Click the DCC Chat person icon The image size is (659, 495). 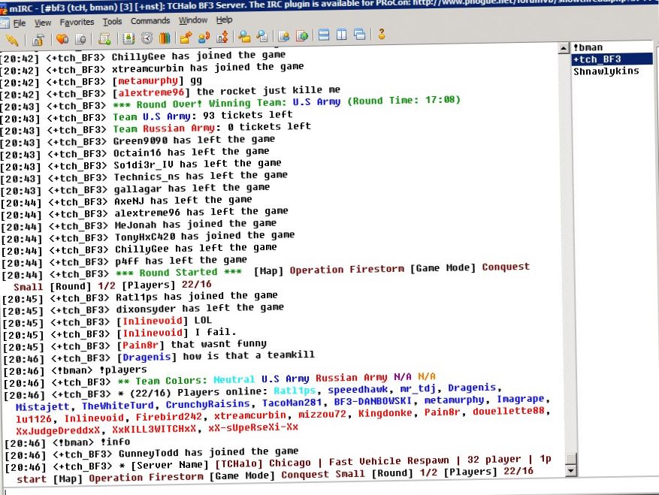(204, 37)
